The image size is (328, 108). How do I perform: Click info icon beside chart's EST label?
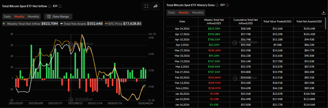point(60,6)
